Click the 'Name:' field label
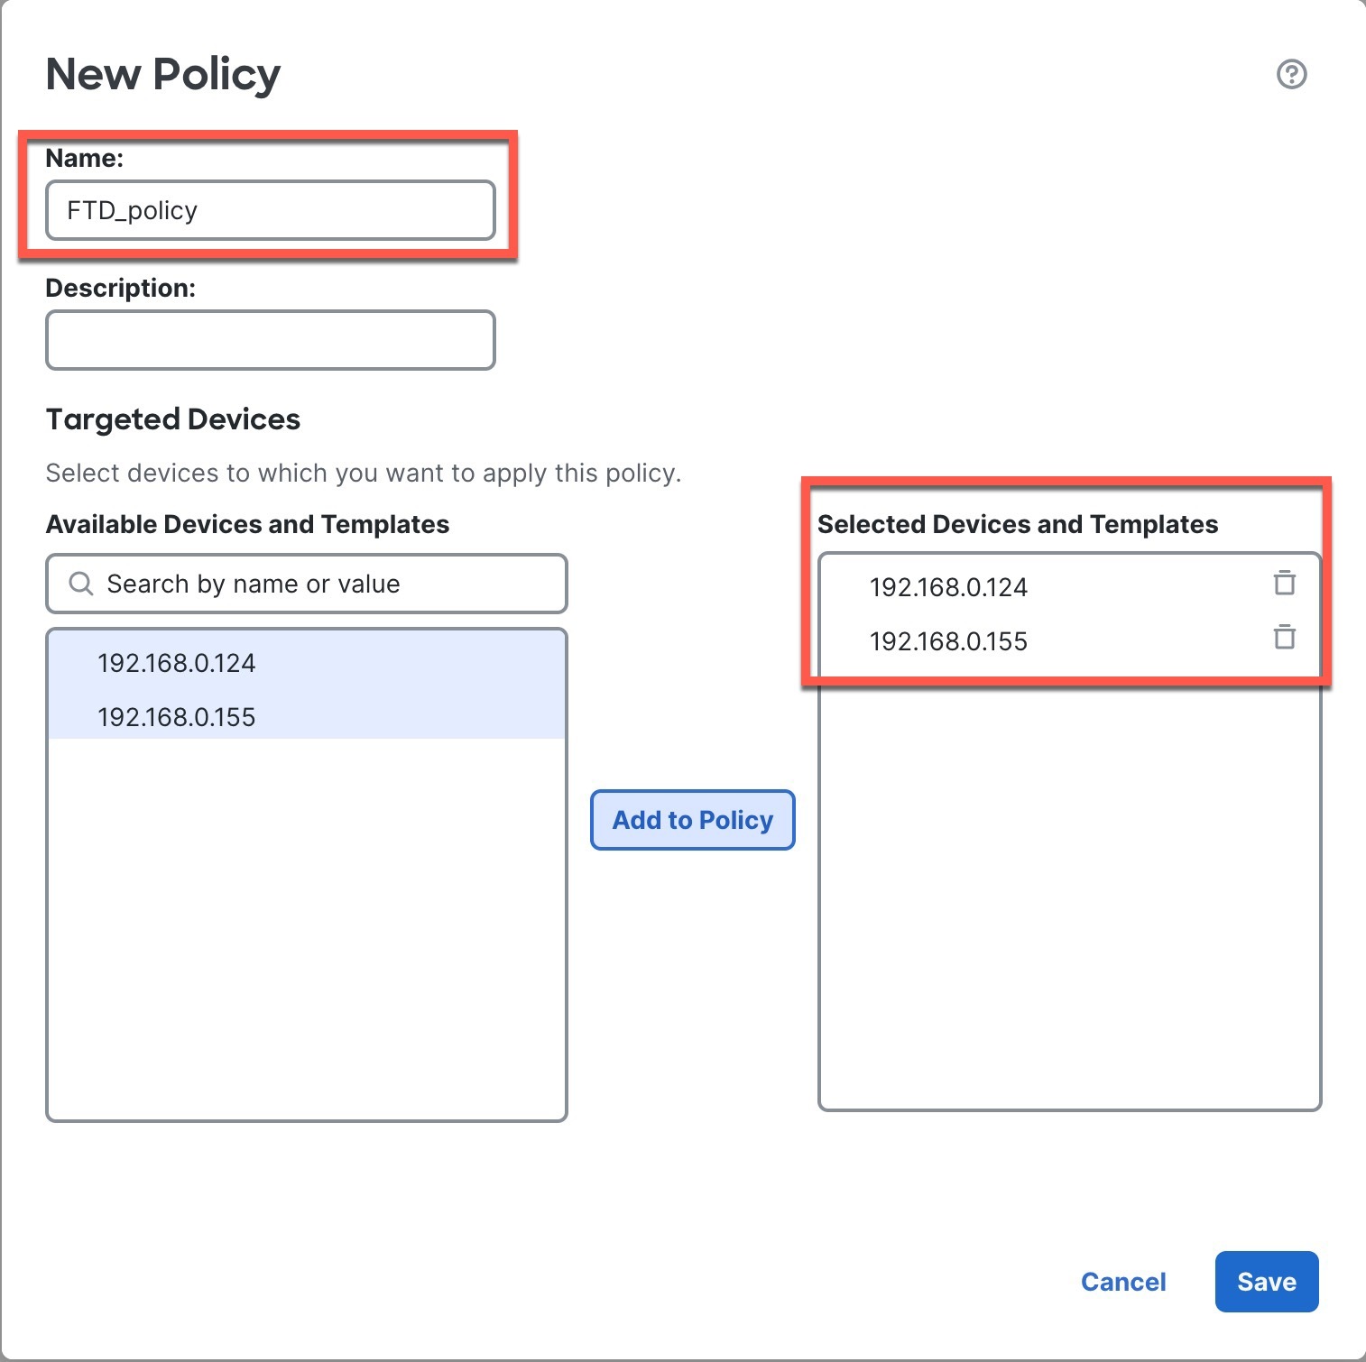 (x=85, y=158)
